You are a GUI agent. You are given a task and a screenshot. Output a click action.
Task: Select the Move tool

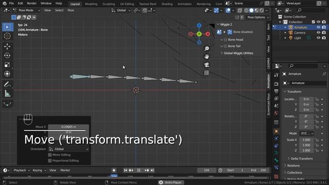click(7, 46)
